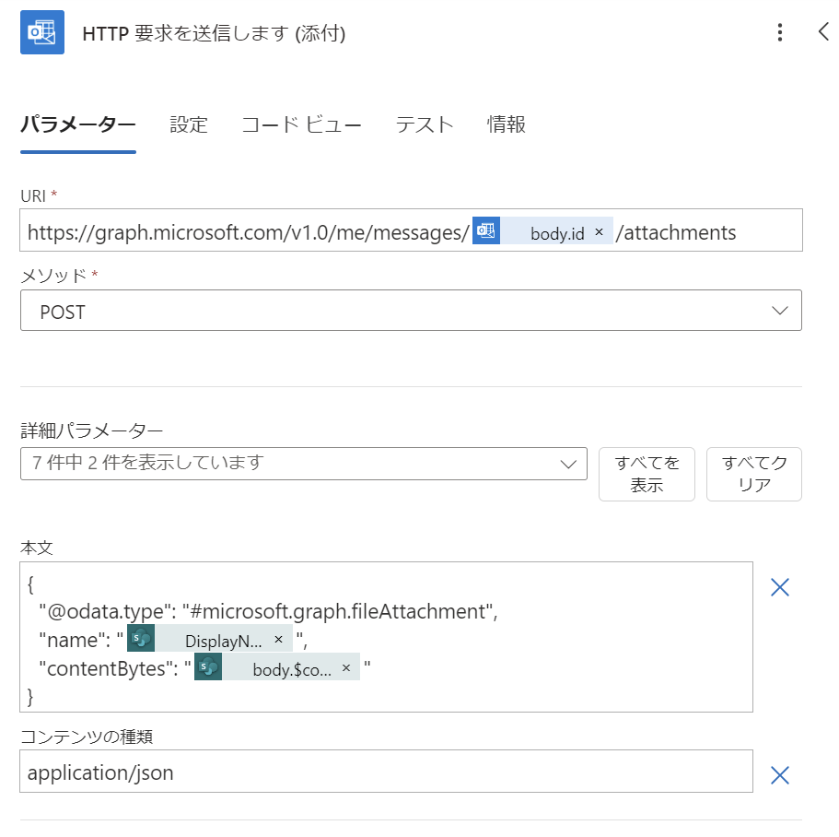Screen dimensions: 839x837
Task: Click inside the URI input field
Action: pyautogui.click(x=411, y=230)
